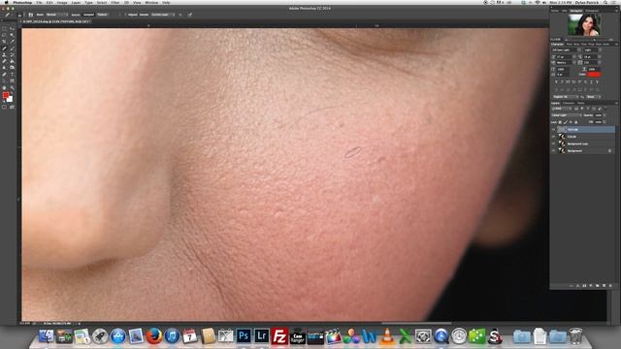Select the Quick Selection tool
Screen dimensions: 621x349
tap(13, 35)
